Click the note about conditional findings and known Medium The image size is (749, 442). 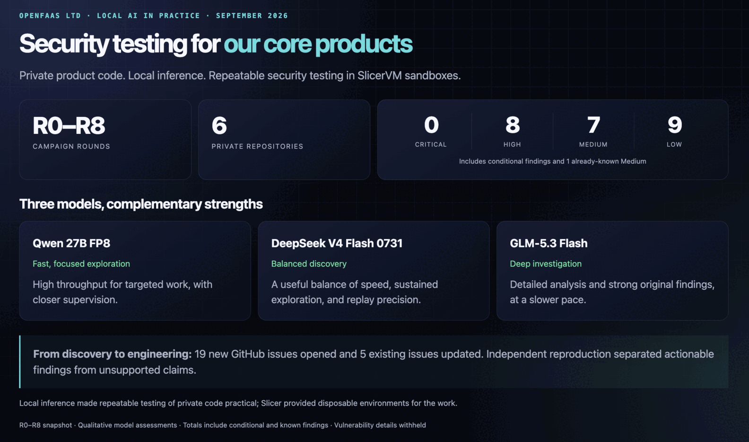pos(552,161)
